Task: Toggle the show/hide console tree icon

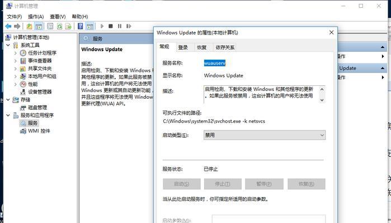Action: pyautogui.click(x=39, y=26)
